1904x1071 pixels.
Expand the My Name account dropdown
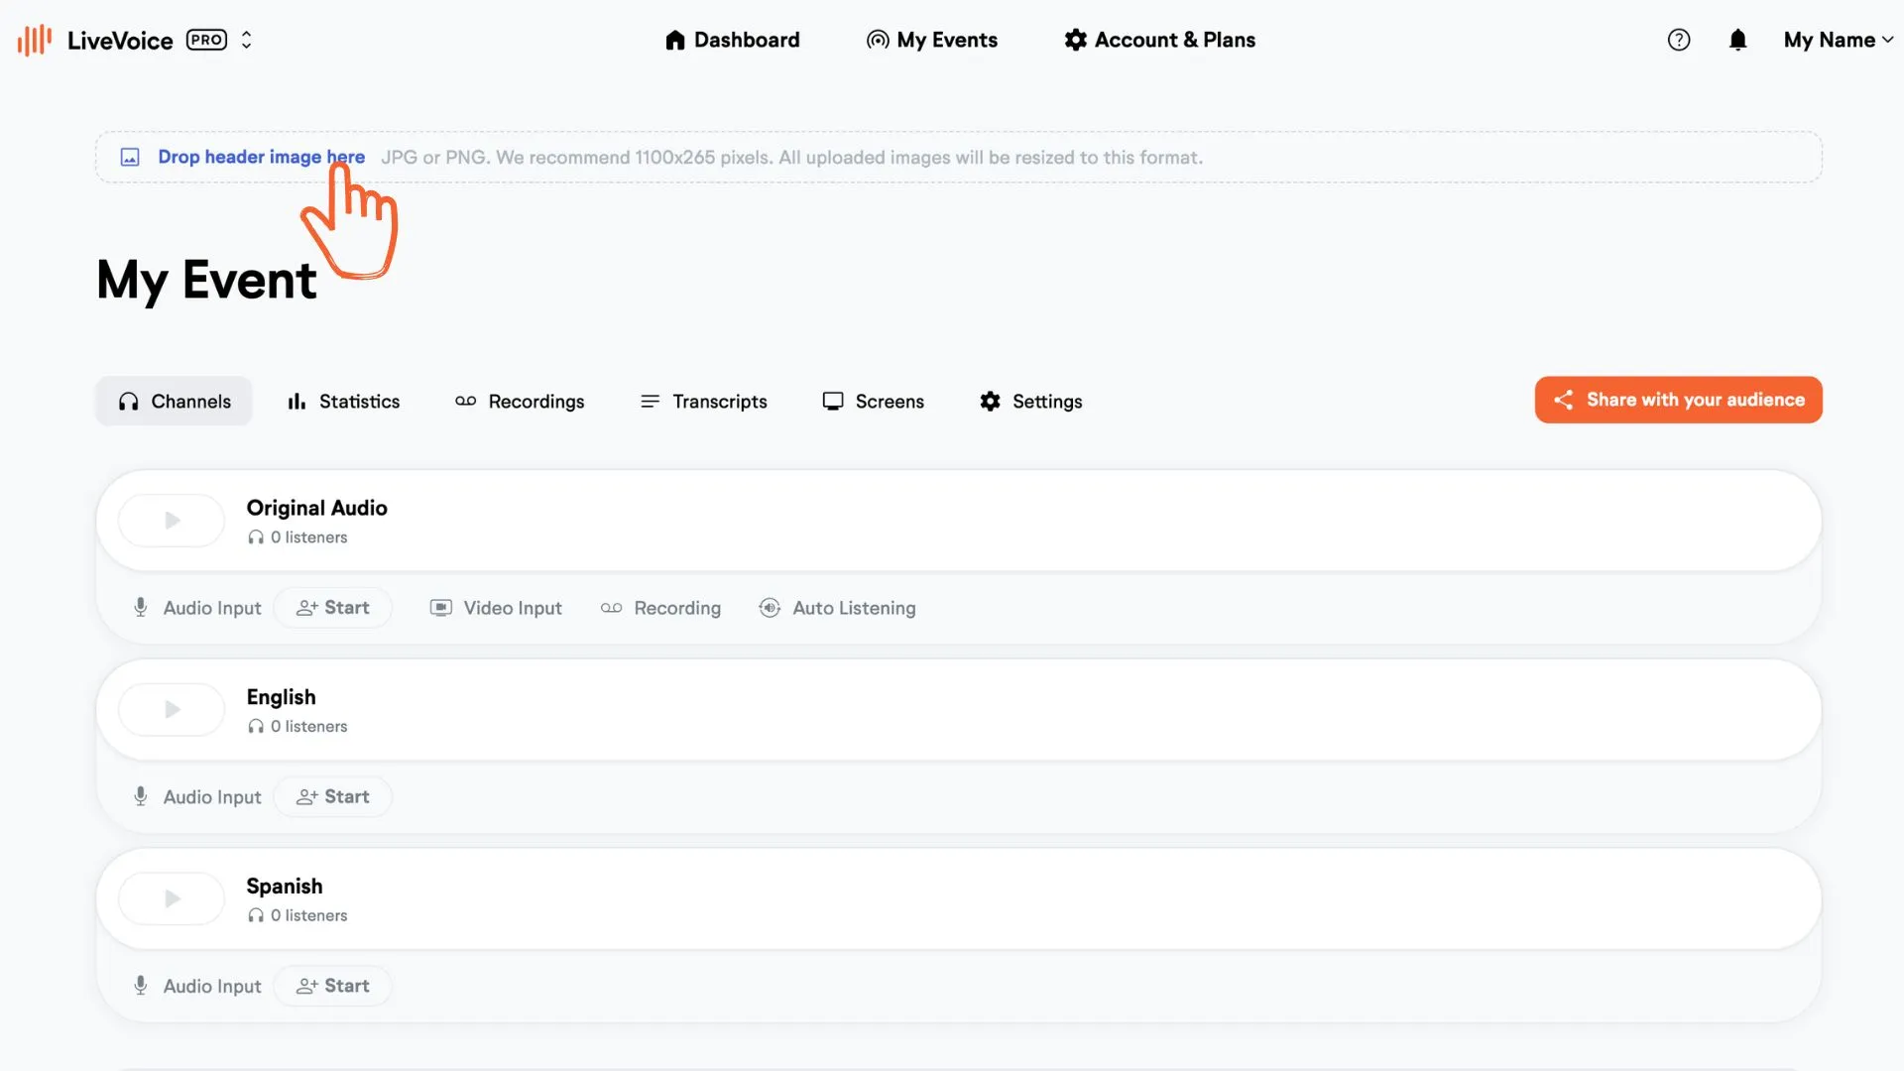click(1839, 40)
